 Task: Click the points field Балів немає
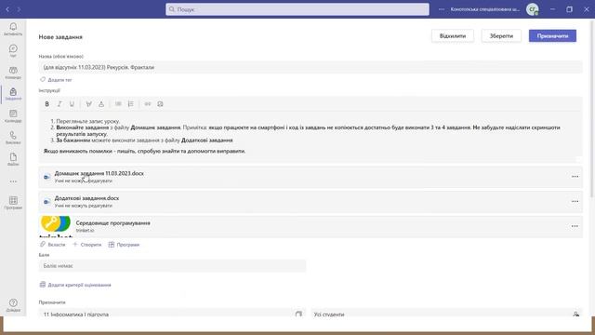click(x=172, y=266)
